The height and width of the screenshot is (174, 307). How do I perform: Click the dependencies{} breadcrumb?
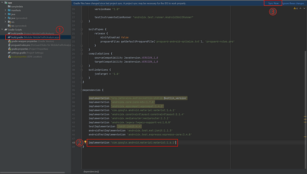point(91,171)
